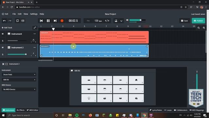Screen dimensions: 209x118
Task: Toggle the automation icon beside Add Track
Action: tap(35, 28)
